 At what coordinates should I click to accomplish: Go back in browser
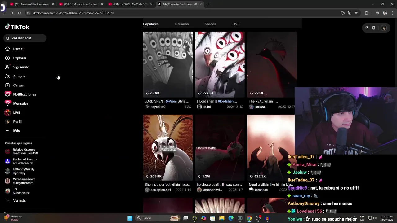point(4,13)
